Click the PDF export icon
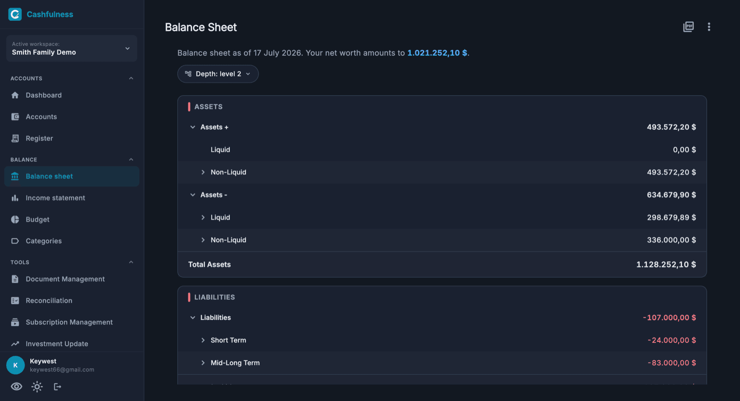Screen dimensions: 740x401 click(688, 27)
